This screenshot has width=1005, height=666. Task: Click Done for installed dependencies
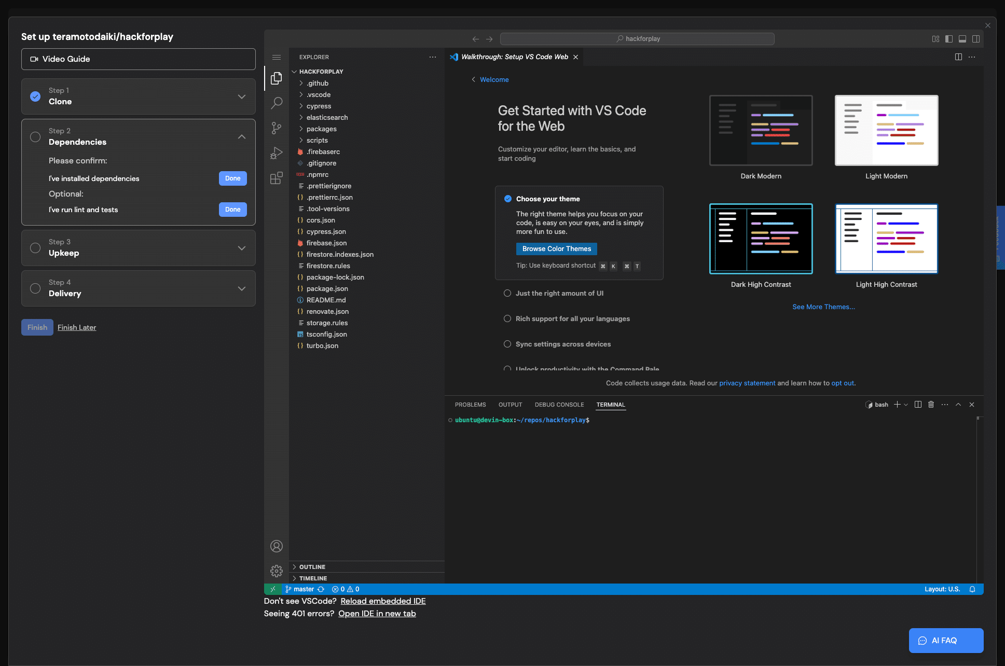point(233,178)
